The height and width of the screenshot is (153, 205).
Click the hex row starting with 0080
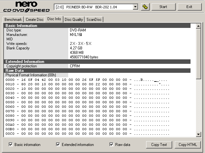pyautogui.click(x=87, y=116)
